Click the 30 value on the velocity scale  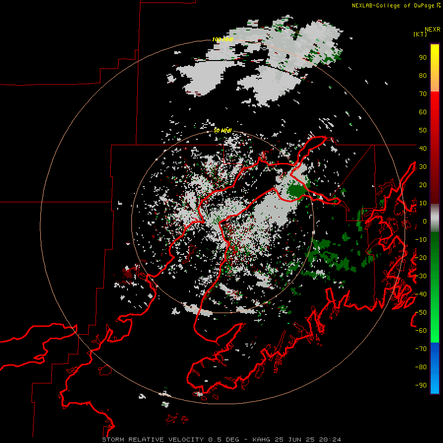tap(423, 167)
